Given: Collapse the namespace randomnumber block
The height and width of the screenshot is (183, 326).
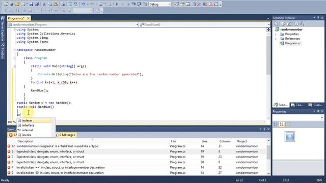Looking at the screenshot, I should click(x=15, y=50).
